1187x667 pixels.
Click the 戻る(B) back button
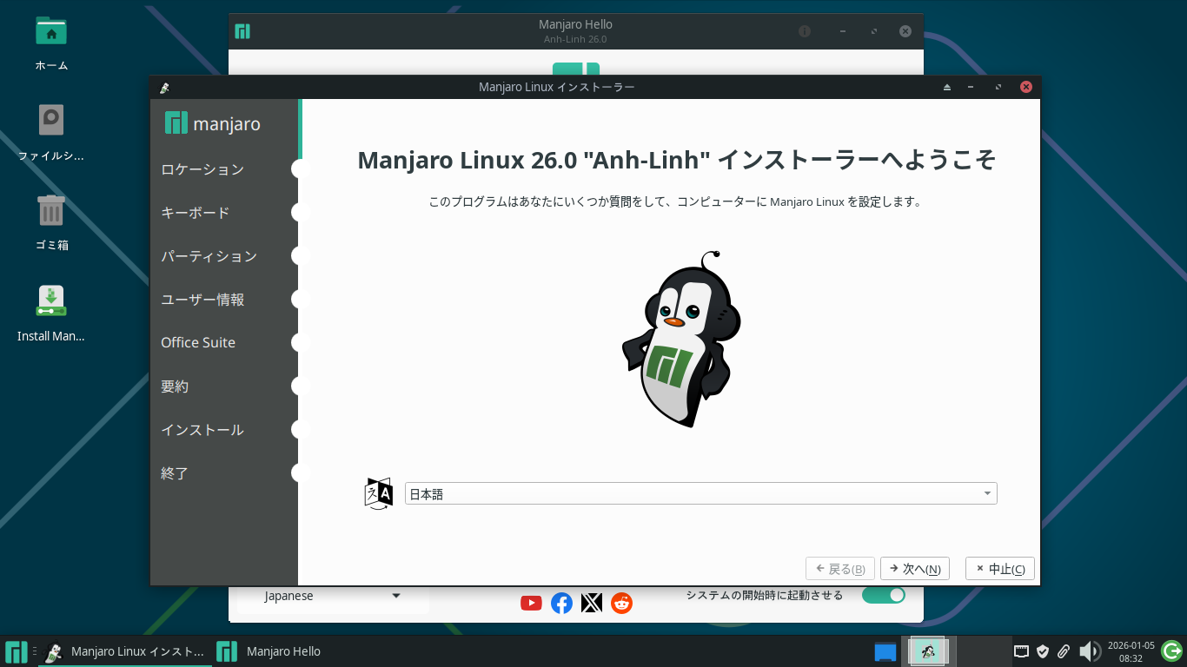pyautogui.click(x=840, y=569)
